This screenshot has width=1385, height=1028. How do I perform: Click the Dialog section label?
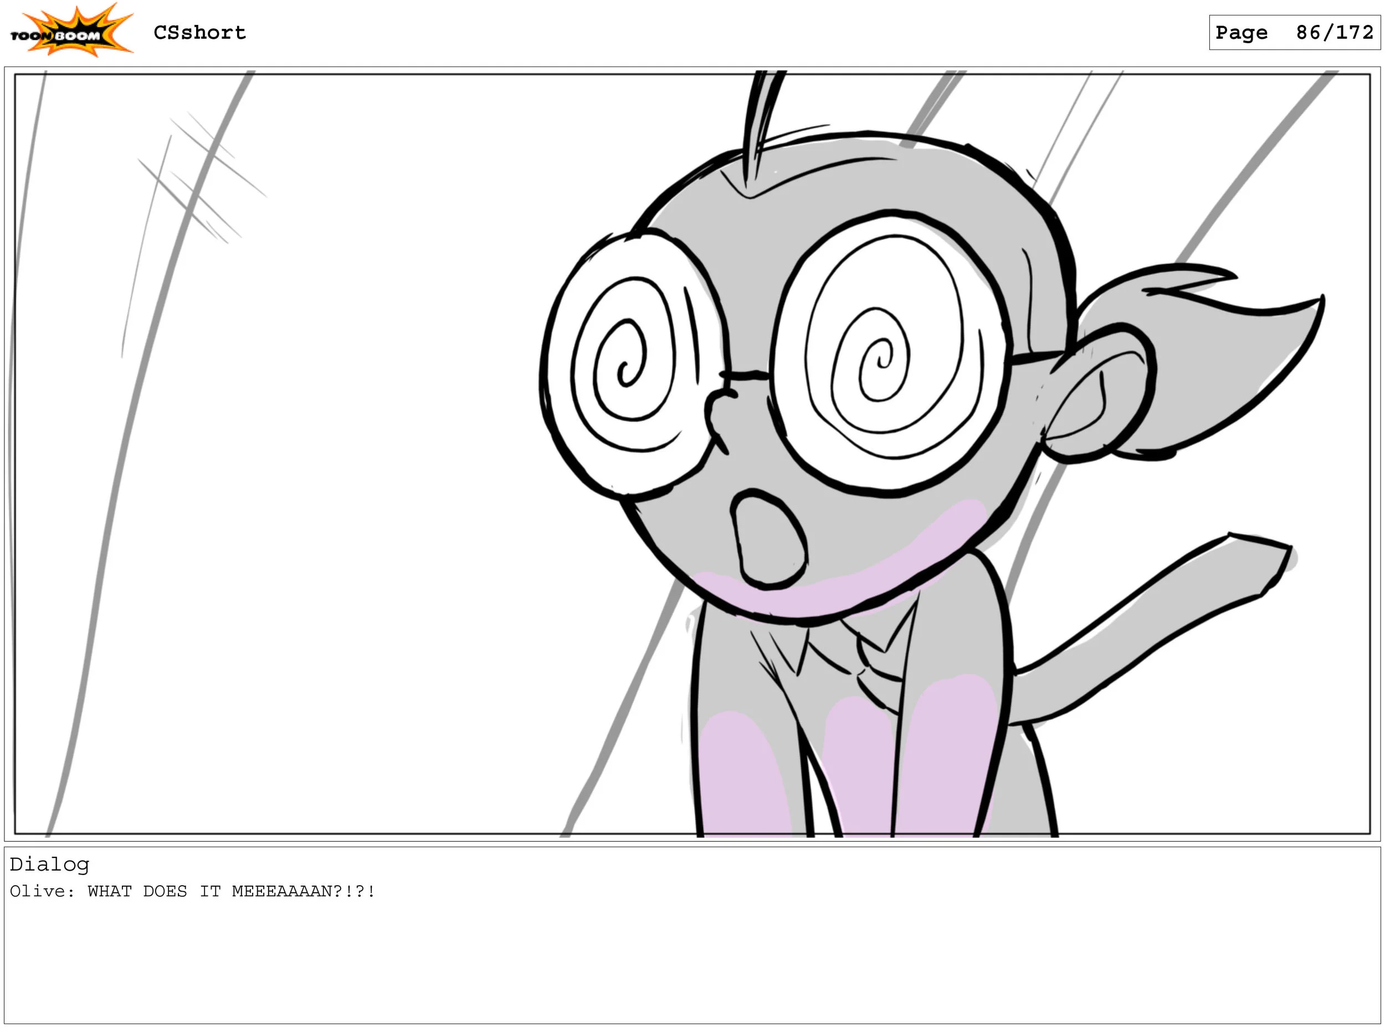49,865
